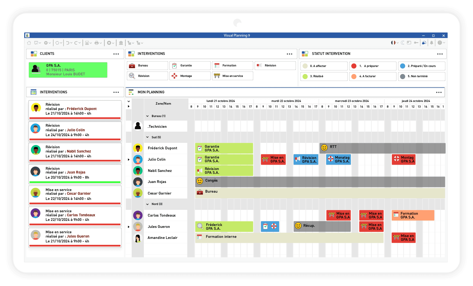Screen dimensions: 473x286
Task: Open the left INTERVENTIONS list three-dots menu
Action: (x=116, y=92)
